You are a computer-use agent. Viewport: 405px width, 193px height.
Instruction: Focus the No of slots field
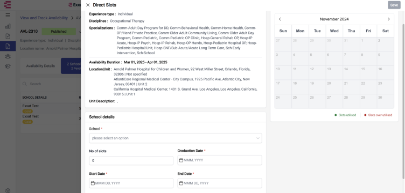(x=131, y=161)
